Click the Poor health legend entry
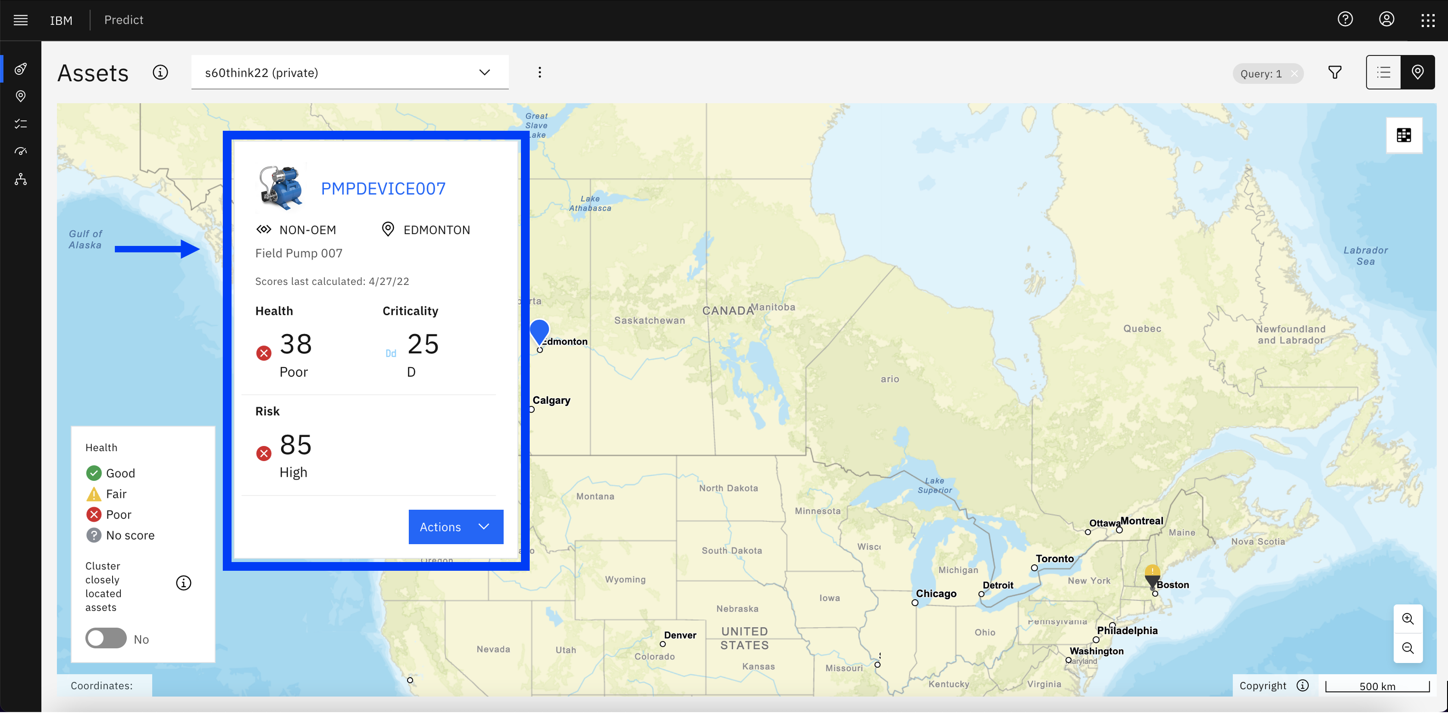The height and width of the screenshot is (713, 1448). (x=109, y=514)
